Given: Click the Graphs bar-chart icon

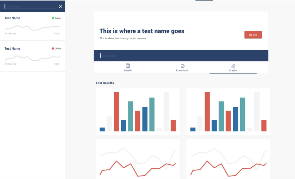Looking at the screenshot, I should (x=233, y=66).
